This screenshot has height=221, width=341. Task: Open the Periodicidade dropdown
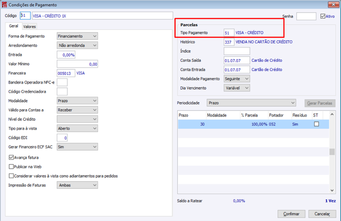point(251,103)
